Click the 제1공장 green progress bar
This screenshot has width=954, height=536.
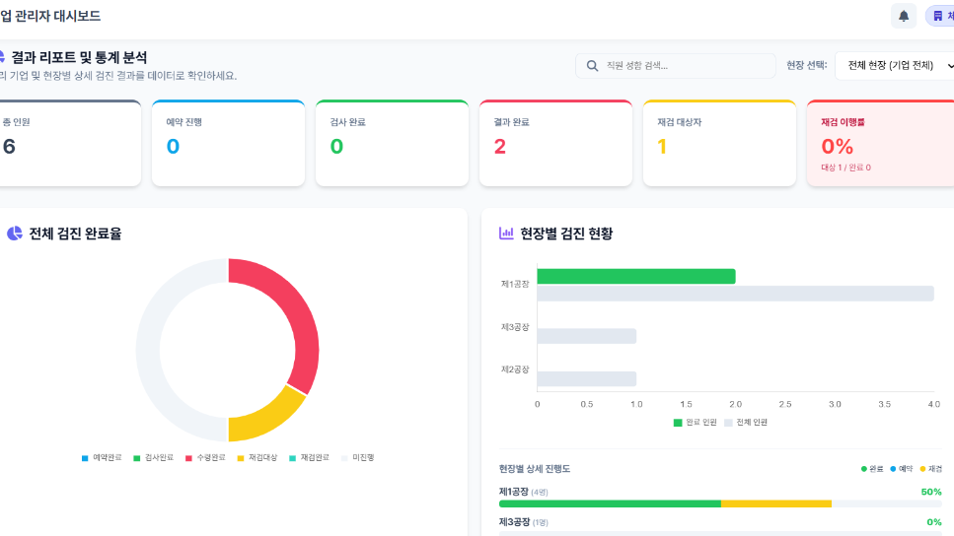click(x=610, y=503)
